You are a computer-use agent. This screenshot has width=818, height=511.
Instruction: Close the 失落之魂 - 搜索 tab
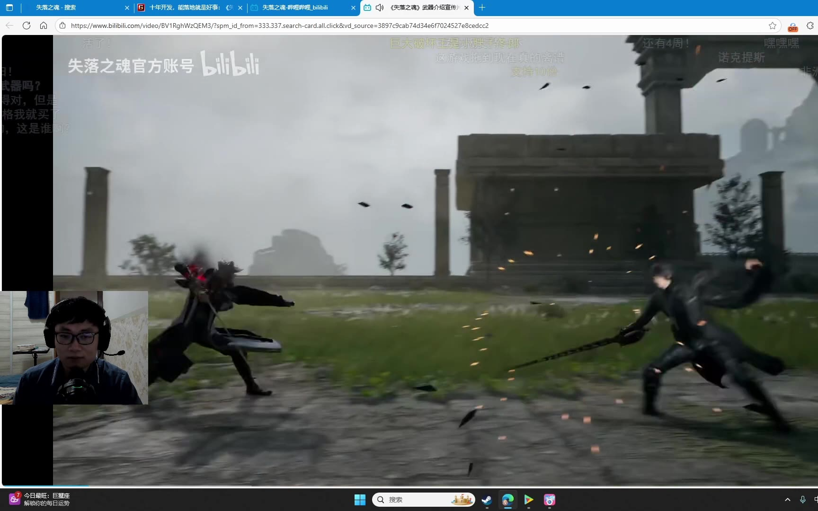click(x=127, y=8)
